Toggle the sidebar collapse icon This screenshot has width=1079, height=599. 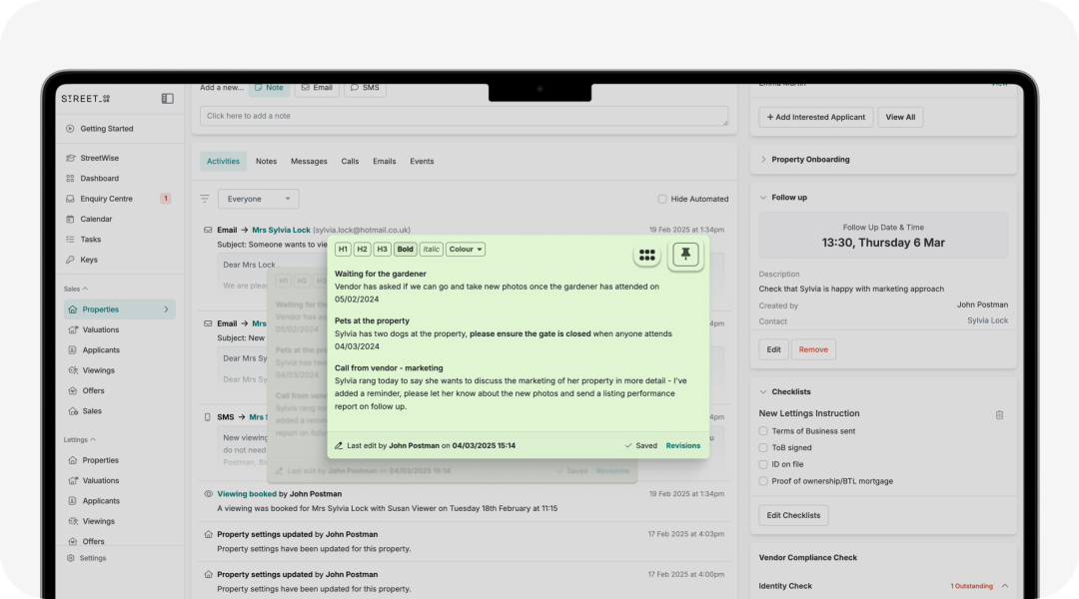click(x=167, y=99)
